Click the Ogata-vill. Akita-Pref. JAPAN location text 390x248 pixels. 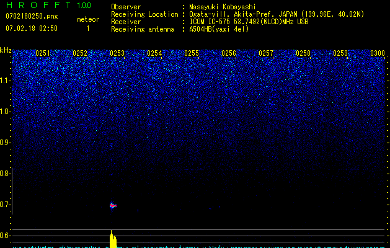tap(277, 14)
